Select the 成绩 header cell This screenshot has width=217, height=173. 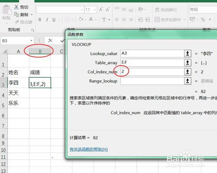pyautogui.click(x=40, y=72)
